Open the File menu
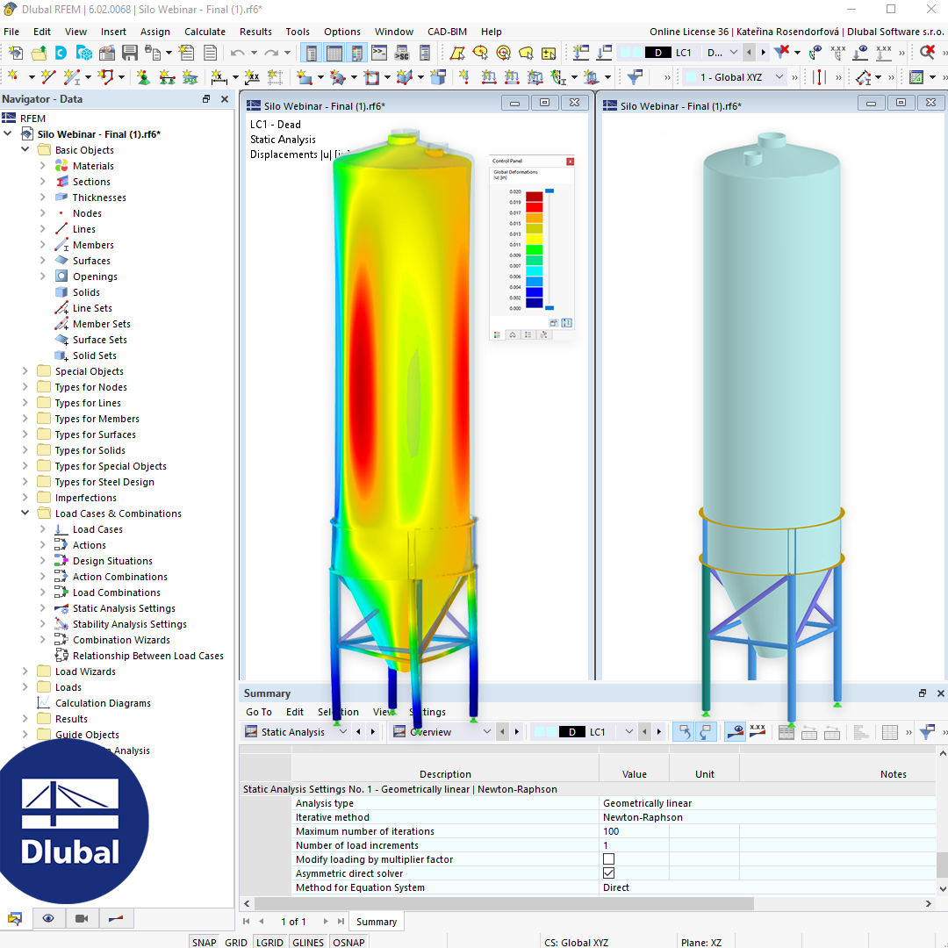The width and height of the screenshot is (948, 948). (11, 32)
